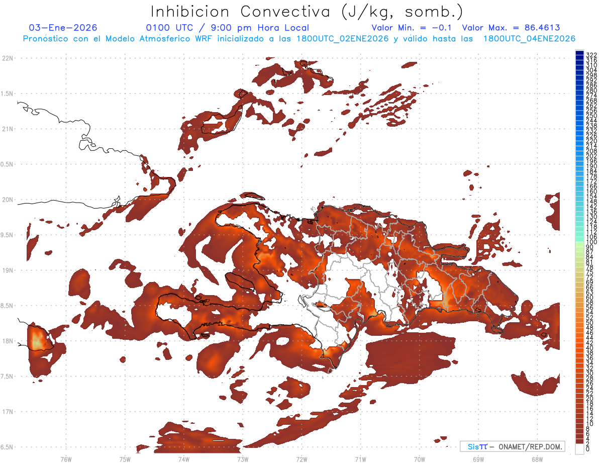Click the dark blue 322 colorbar swatch

[579, 54]
